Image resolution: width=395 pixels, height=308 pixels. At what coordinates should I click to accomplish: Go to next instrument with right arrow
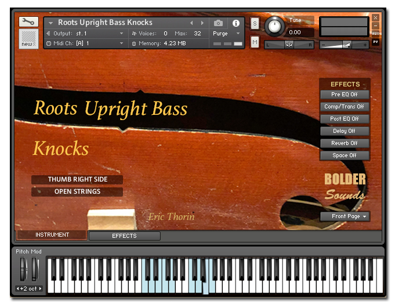coord(202,23)
